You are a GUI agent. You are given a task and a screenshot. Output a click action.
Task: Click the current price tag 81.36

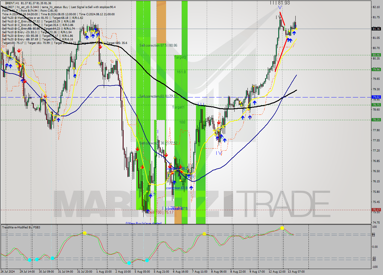376,29
